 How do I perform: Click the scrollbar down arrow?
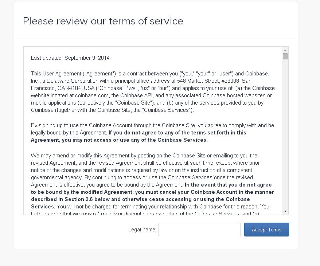pos(285,211)
